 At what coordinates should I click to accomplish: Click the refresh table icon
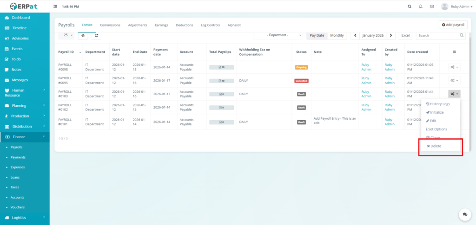tap(96, 35)
